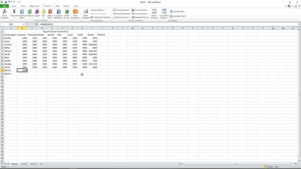
Task: Expand the Name Box dropdown arrow
Action: click(24, 24)
